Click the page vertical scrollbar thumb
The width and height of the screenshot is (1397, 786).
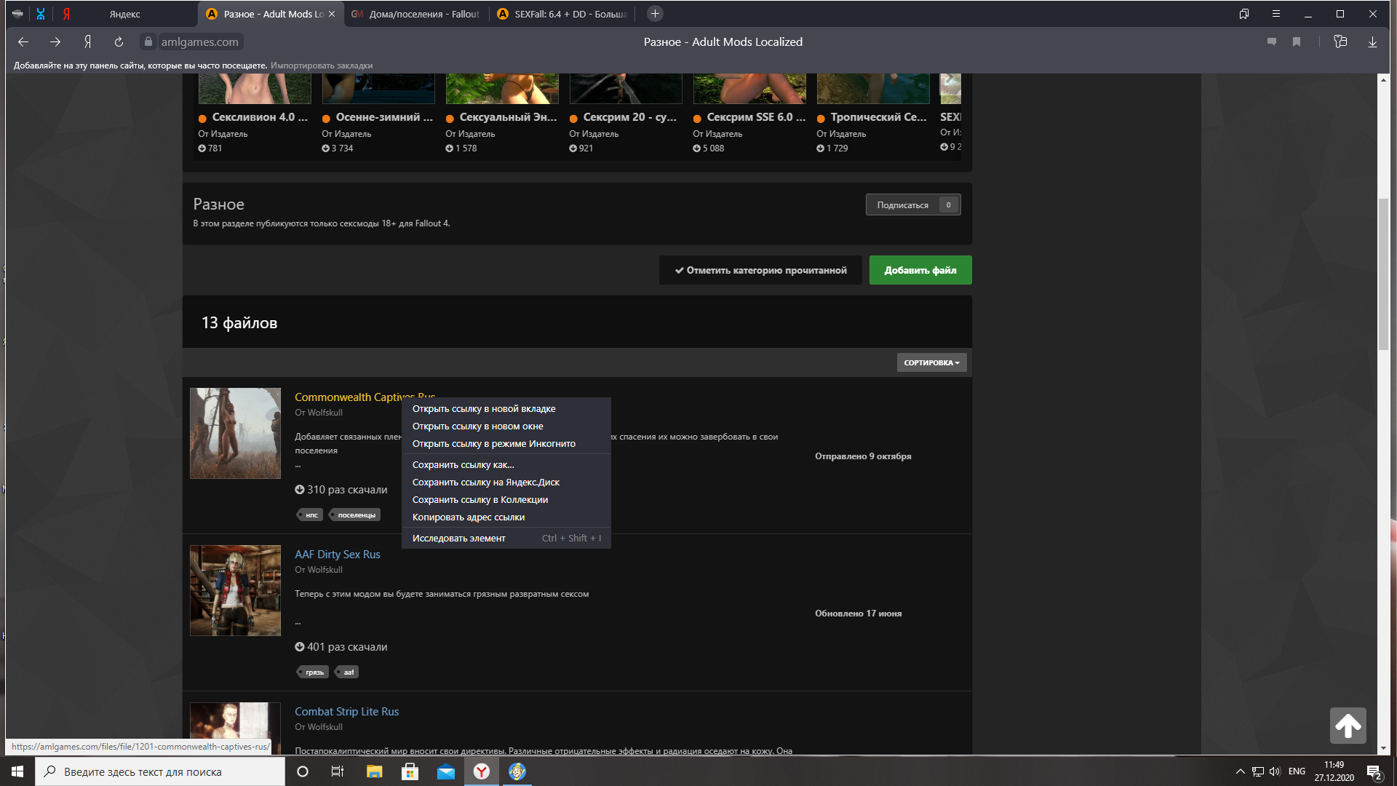click(x=1383, y=273)
